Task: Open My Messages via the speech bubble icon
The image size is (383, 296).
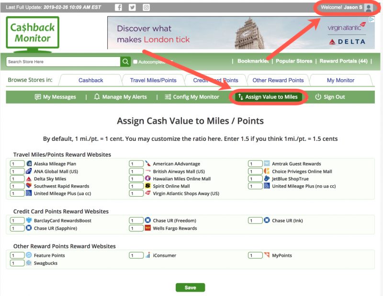Action: (38, 97)
